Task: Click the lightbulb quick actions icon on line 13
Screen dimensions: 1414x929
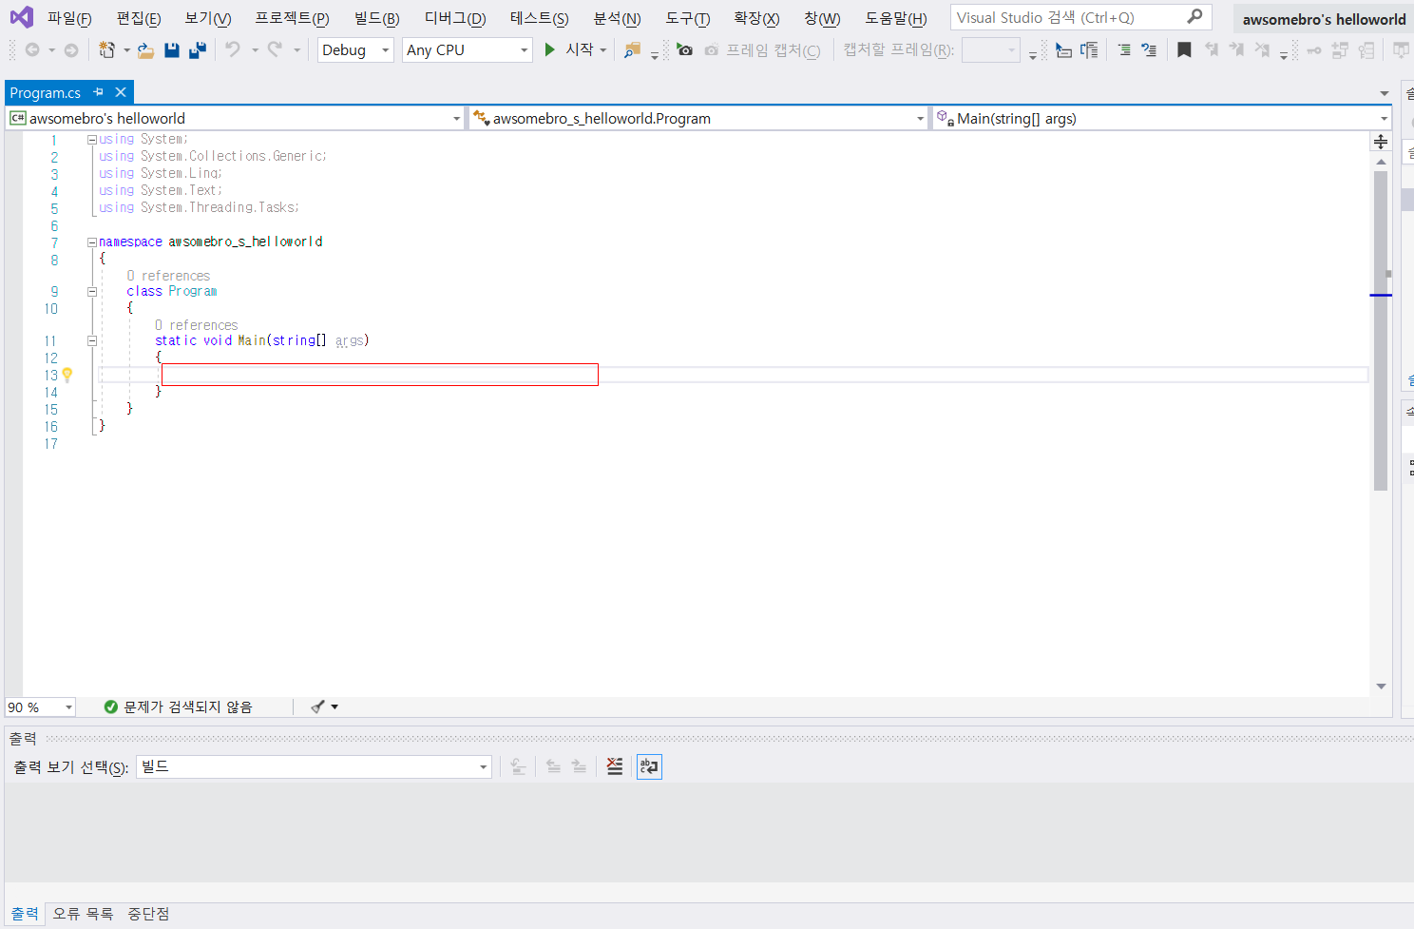Action: [67, 375]
